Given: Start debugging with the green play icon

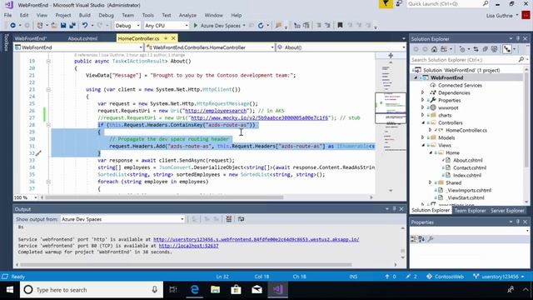Looking at the screenshot, I should [x=196, y=26].
